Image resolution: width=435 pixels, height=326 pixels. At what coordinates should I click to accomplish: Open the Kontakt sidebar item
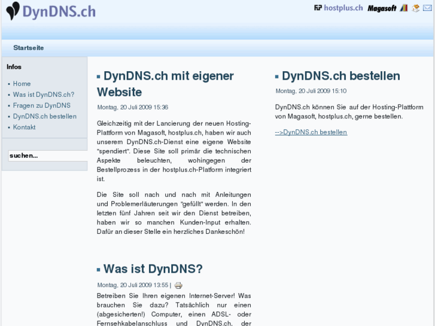(x=24, y=127)
